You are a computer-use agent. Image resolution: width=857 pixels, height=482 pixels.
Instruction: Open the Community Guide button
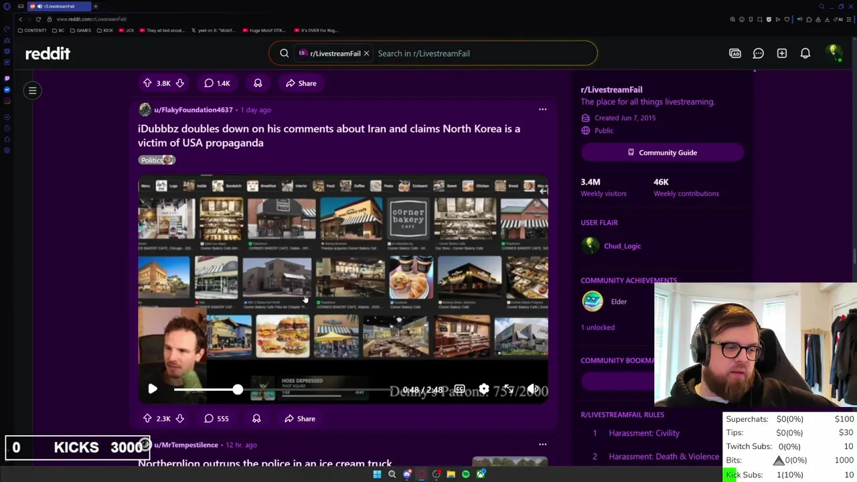tap(662, 153)
